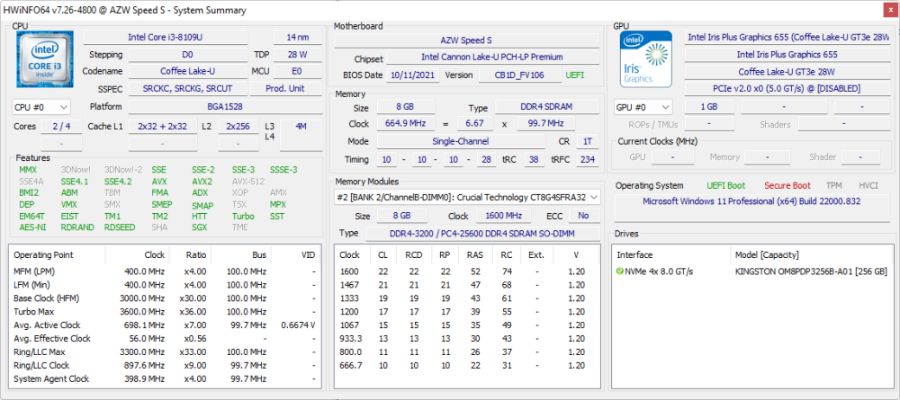
Task: Click the red Secure Boot status label
Action: coord(787,185)
